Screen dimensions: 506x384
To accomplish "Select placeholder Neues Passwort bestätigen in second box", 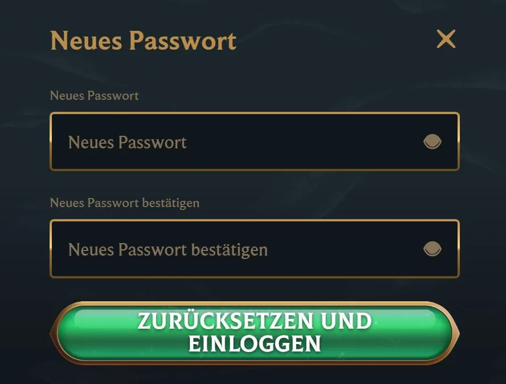I will click(168, 250).
